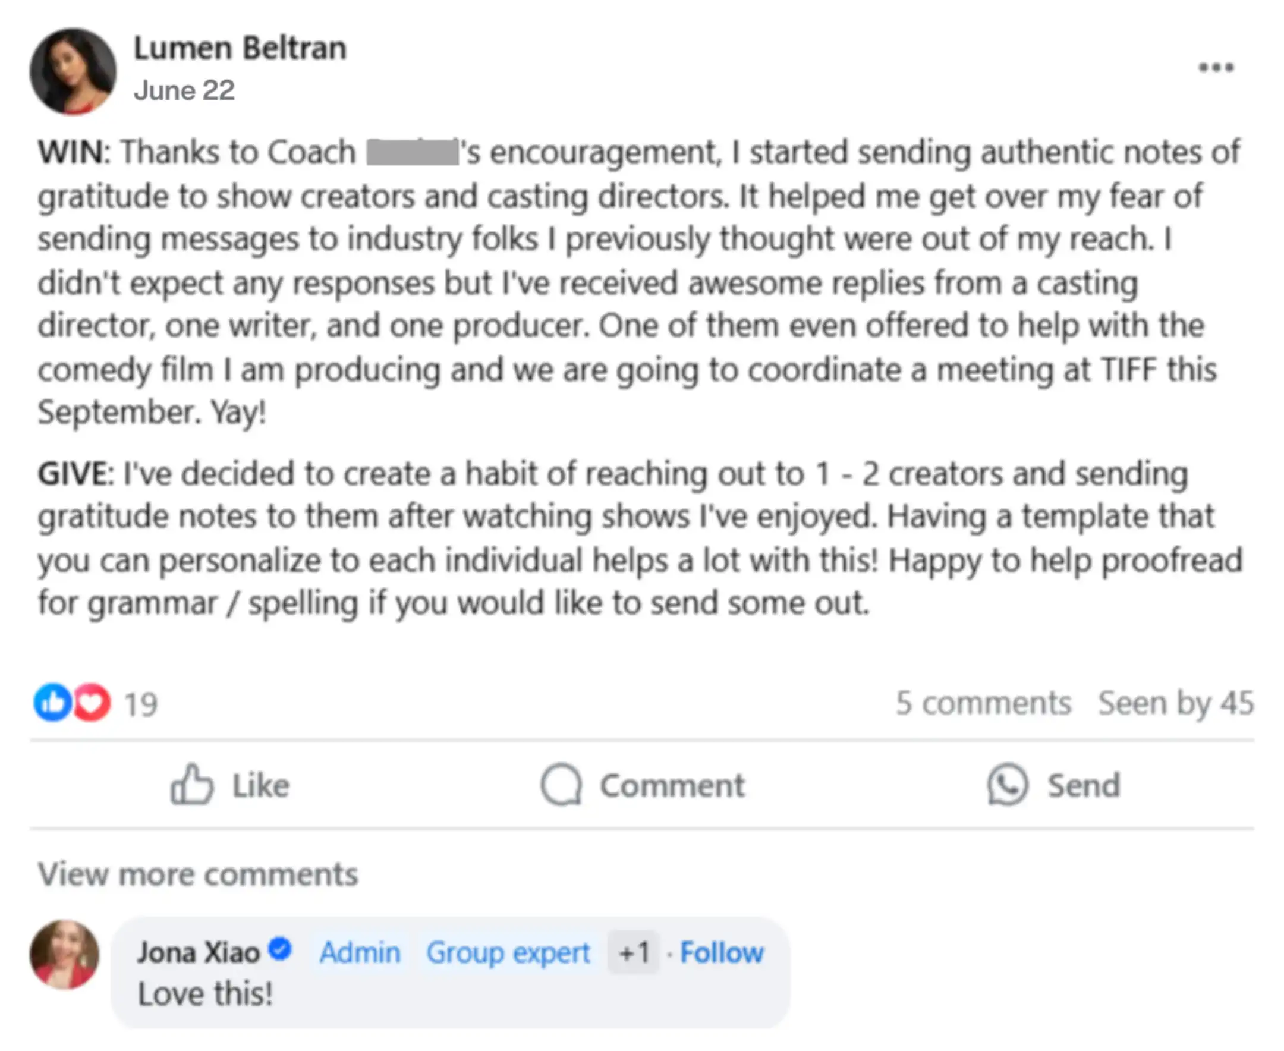
Task: Click the Like button text
Action: pos(261,785)
